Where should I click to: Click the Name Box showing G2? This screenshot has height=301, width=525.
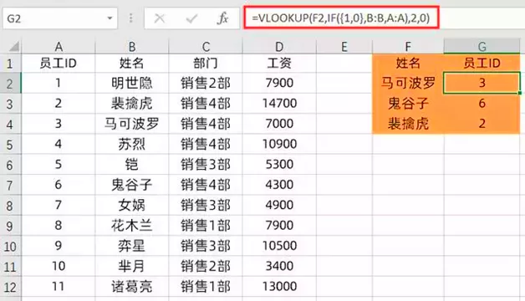pos(60,18)
